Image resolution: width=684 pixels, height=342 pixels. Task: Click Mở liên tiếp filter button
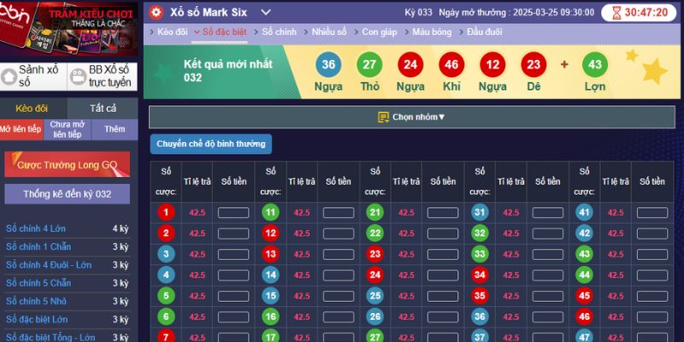coord(21,130)
